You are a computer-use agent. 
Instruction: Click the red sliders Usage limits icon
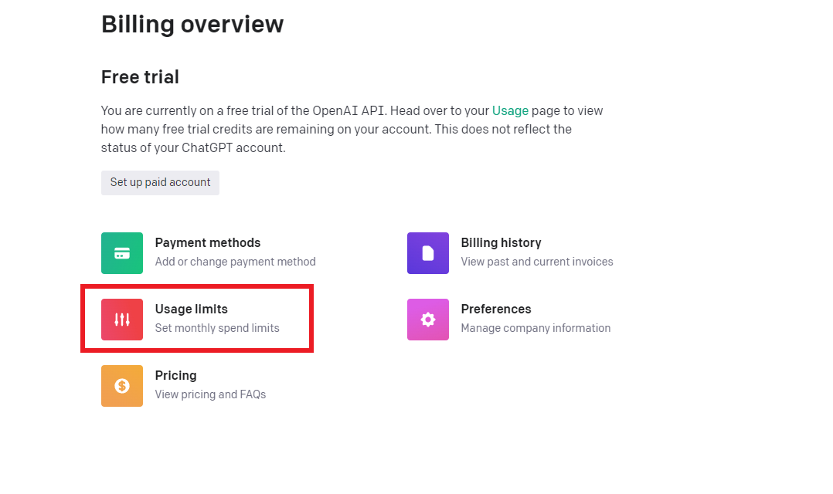click(121, 320)
